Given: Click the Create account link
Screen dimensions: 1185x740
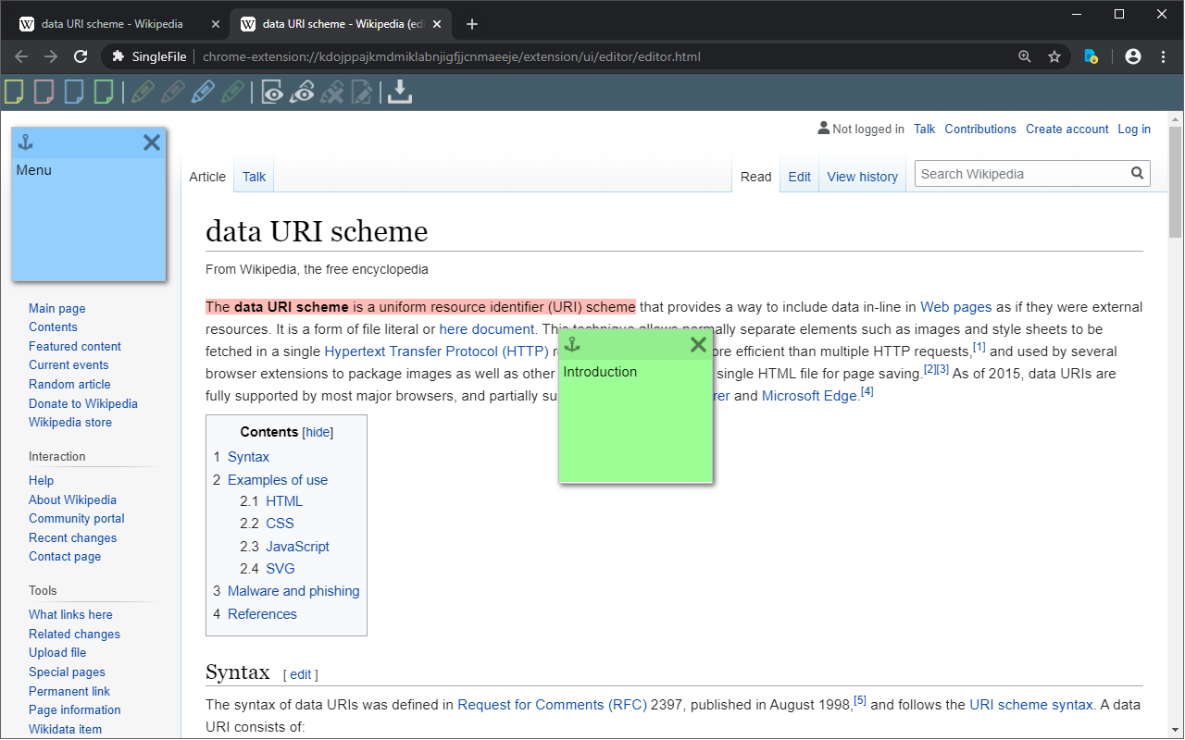Looking at the screenshot, I should (1066, 129).
